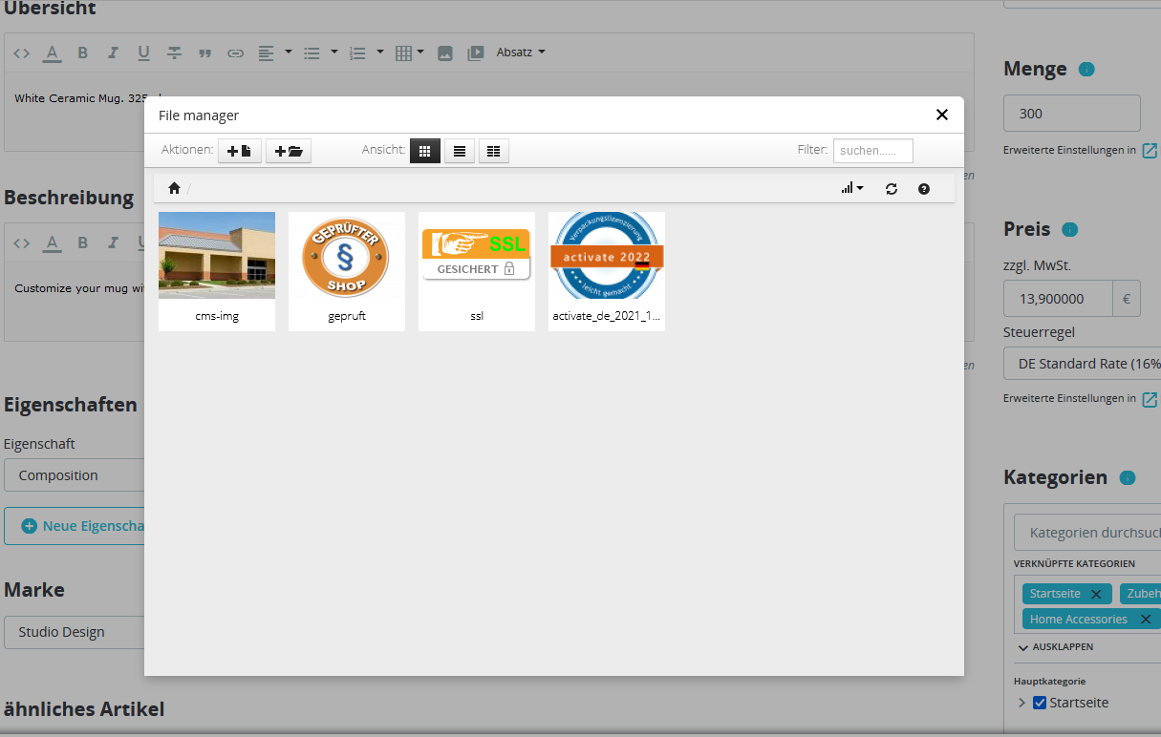Remove the Home Accessories category tag

pyautogui.click(x=1146, y=620)
